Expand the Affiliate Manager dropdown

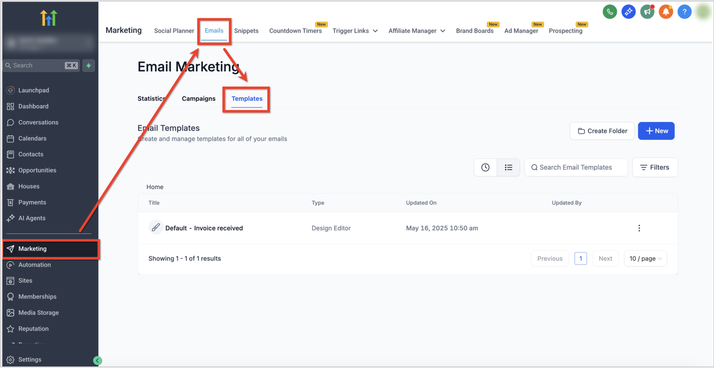[417, 31]
